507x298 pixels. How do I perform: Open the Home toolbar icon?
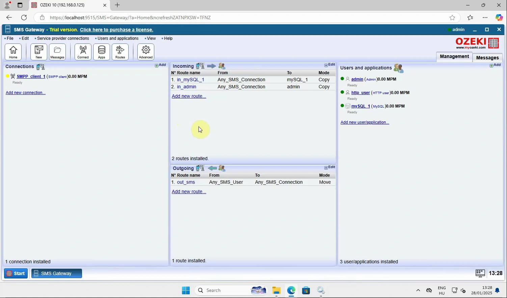click(13, 52)
